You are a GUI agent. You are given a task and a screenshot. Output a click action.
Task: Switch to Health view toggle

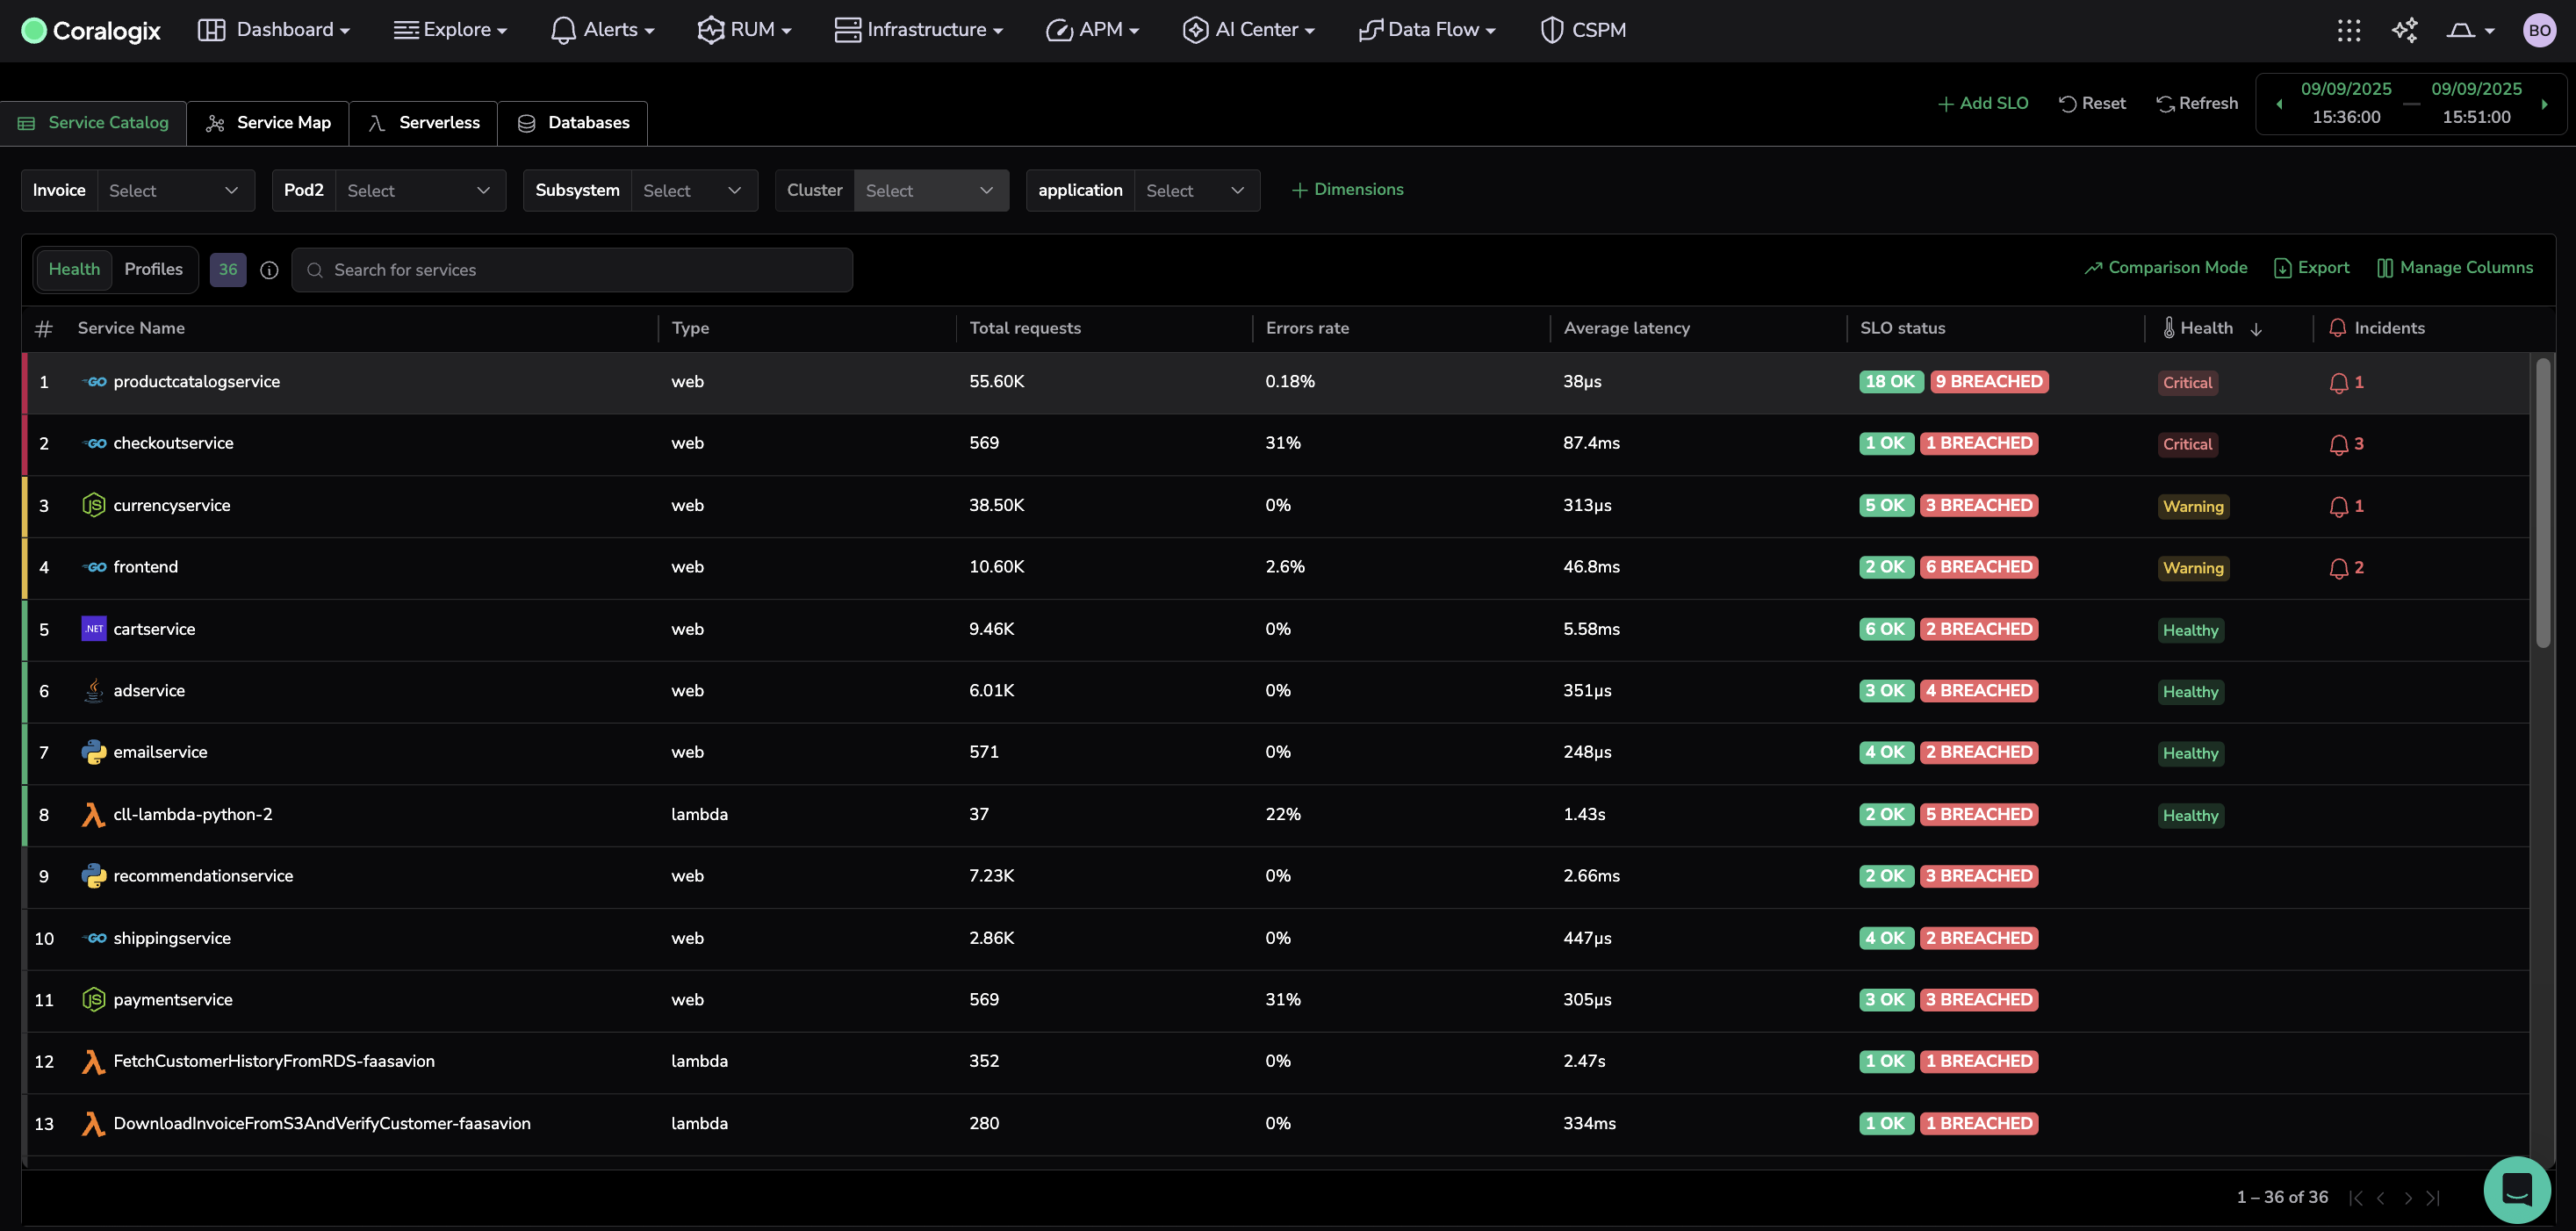pos(74,270)
